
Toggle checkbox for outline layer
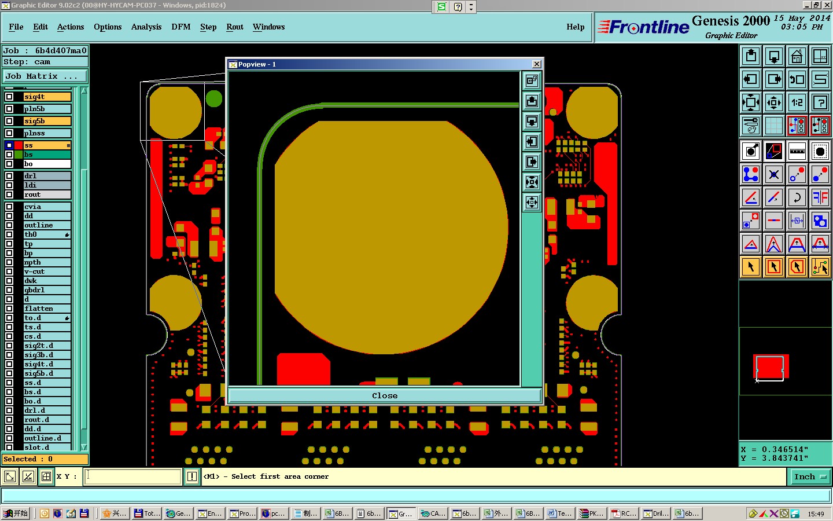pos(9,225)
